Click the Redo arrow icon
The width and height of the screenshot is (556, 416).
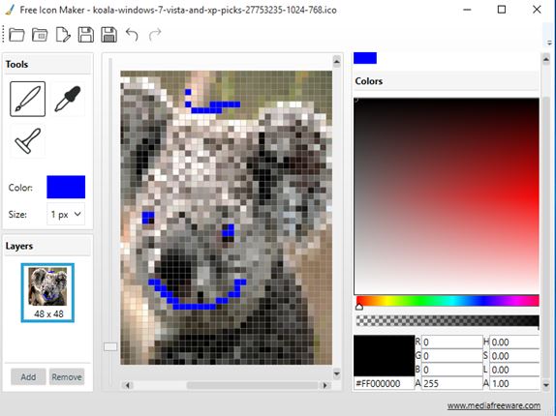[155, 35]
